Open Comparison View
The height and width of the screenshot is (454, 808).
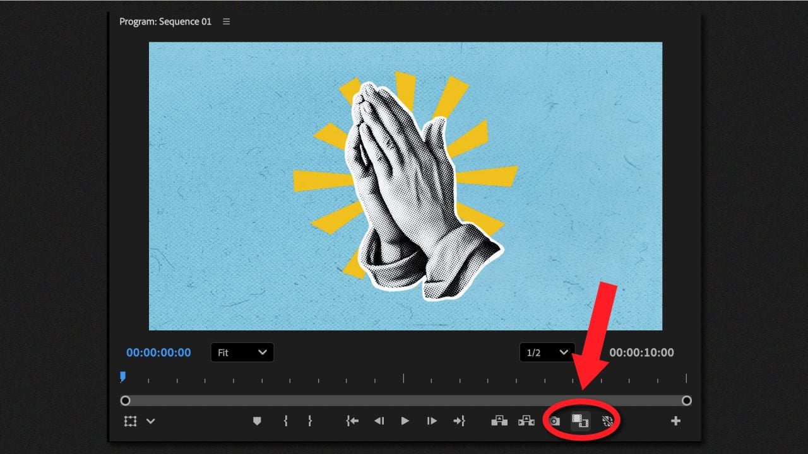(582, 421)
